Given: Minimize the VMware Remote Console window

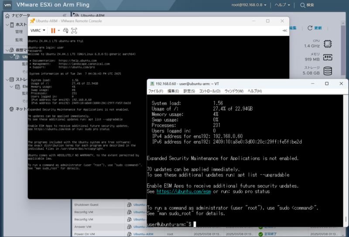Looking at the screenshot, I should 253,21.
